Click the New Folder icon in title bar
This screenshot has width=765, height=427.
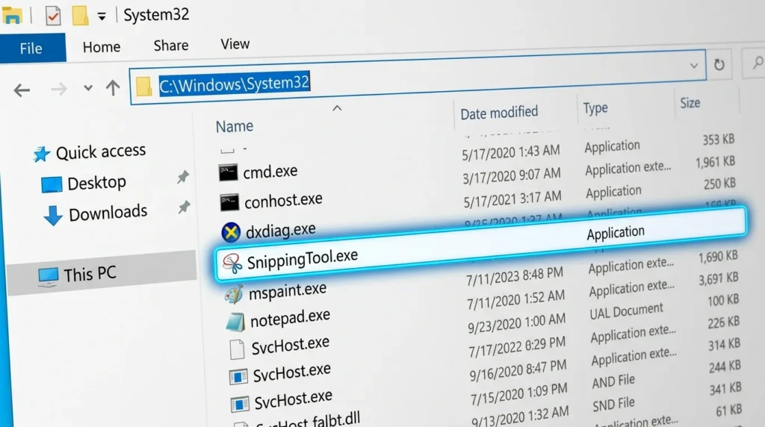tap(80, 16)
